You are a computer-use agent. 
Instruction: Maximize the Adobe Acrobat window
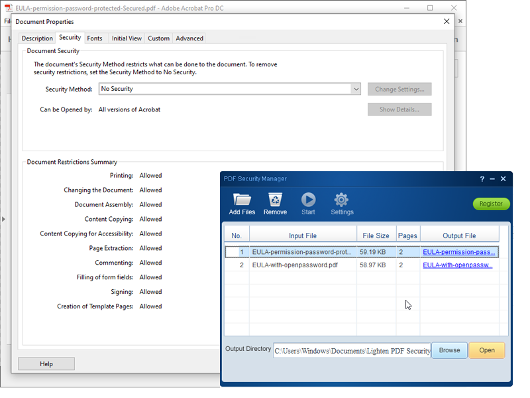430,8
